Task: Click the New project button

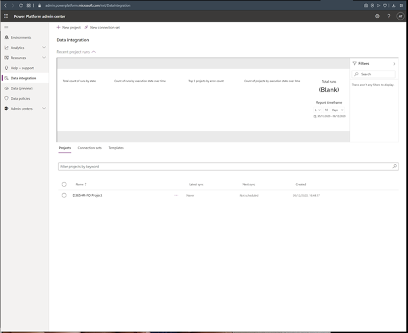Action: pos(68,27)
